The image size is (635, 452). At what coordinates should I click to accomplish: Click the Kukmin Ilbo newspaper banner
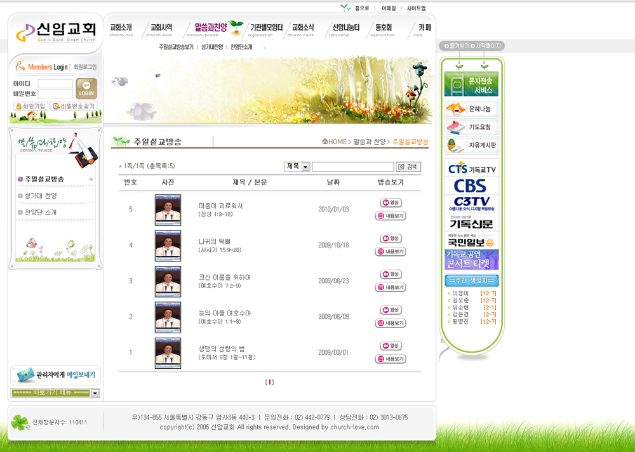point(471,241)
